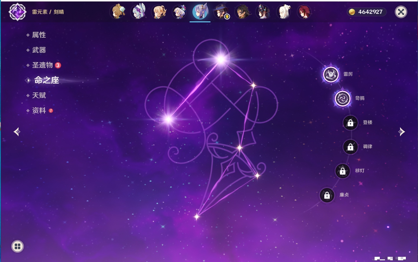Select the lavender-haired avatar wearing a purple hat
This screenshot has width=418, height=262.
[x=180, y=12]
